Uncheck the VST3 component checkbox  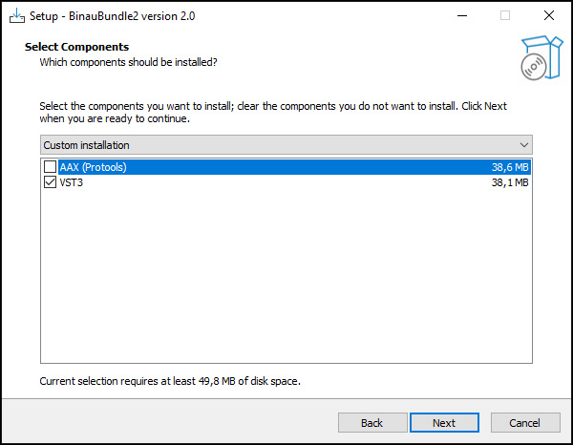click(51, 182)
